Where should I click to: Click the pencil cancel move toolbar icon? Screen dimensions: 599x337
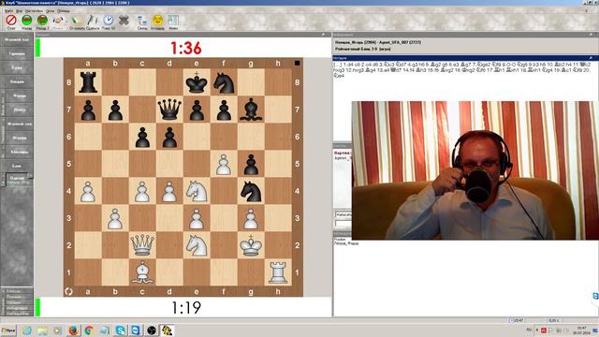[77, 20]
